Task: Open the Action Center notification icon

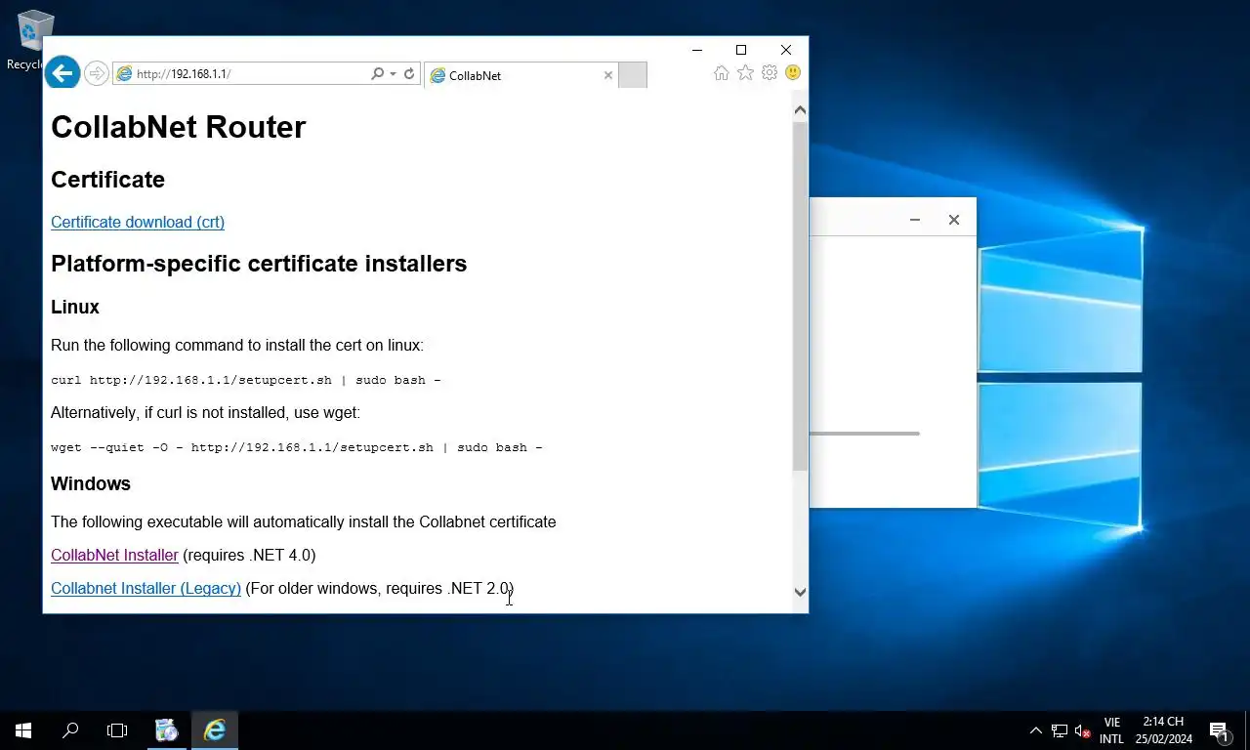Action: click(1219, 730)
